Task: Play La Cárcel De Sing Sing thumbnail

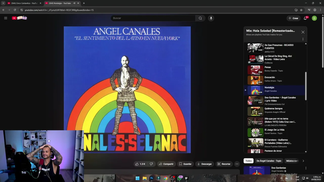Action: [x=255, y=59]
